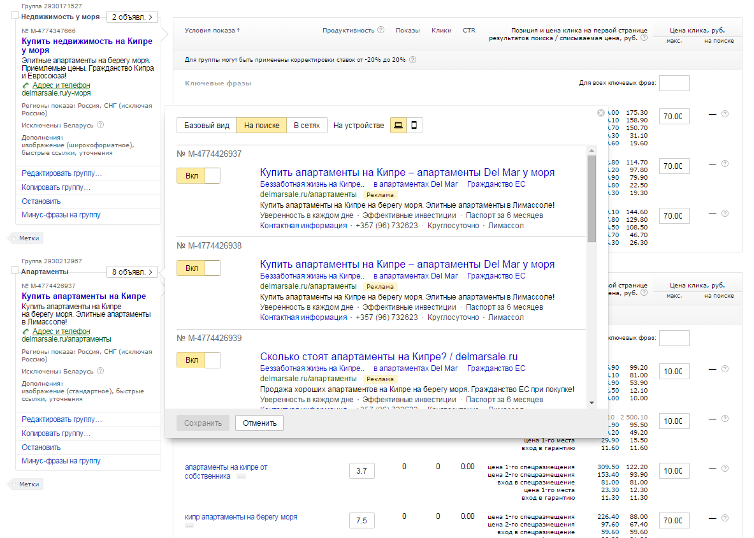Click Копировать группу for Апартаменты group
The height and width of the screenshot is (538, 754).
[56, 433]
